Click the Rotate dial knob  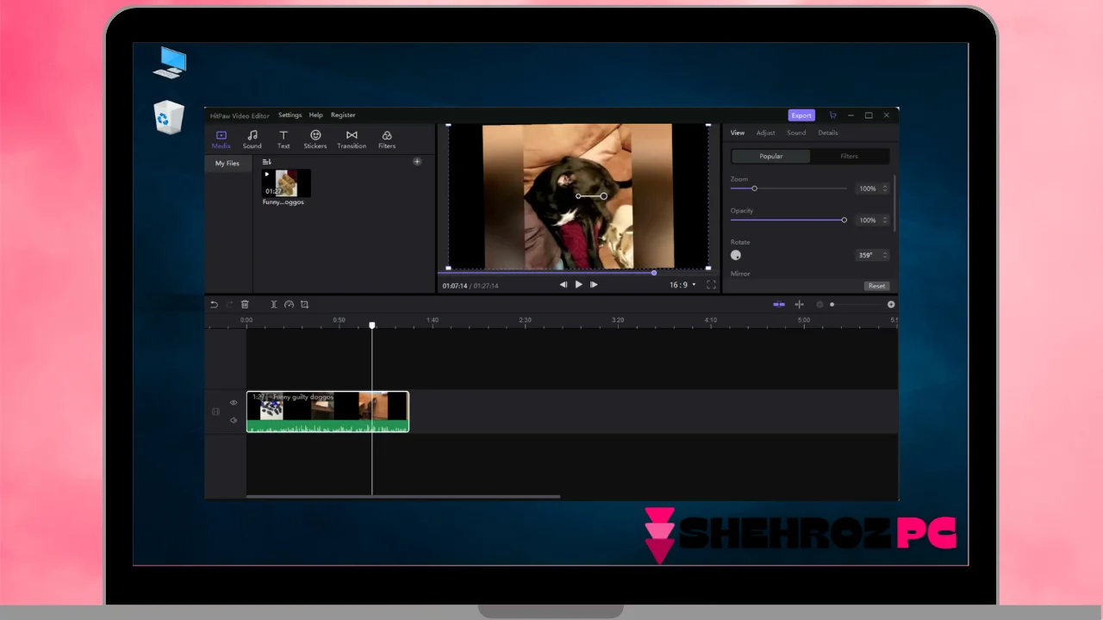tap(736, 255)
